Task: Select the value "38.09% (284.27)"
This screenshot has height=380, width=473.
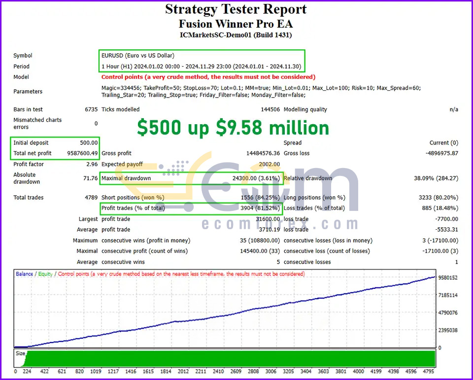Action: pos(436,178)
